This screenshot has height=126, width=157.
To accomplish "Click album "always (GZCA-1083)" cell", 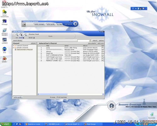I will [x=90, y=51].
